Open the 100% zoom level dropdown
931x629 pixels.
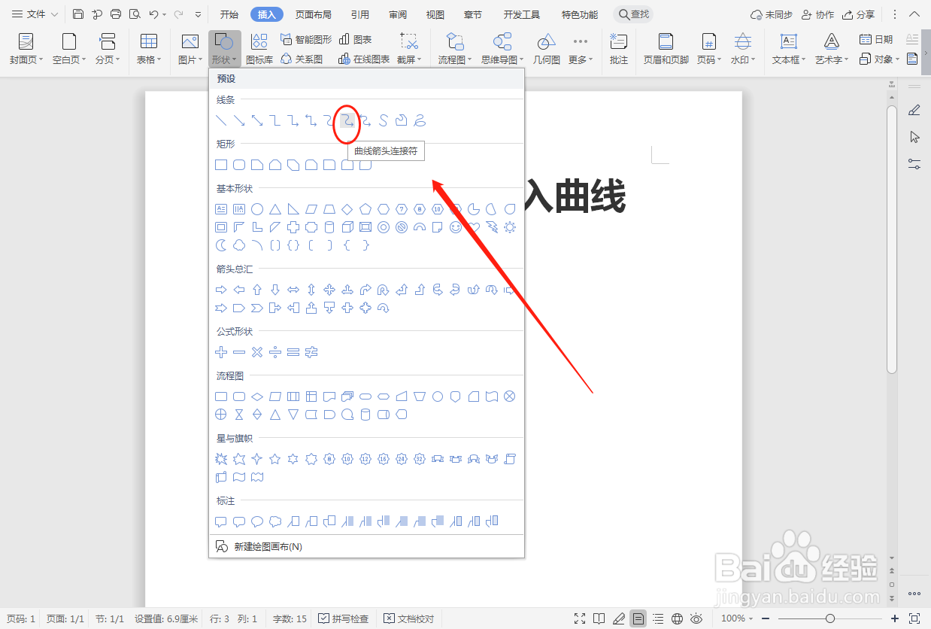(x=737, y=618)
